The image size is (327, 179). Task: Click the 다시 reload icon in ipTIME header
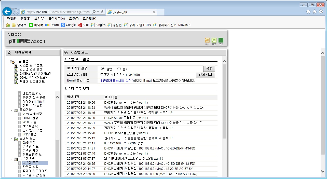[207, 42]
